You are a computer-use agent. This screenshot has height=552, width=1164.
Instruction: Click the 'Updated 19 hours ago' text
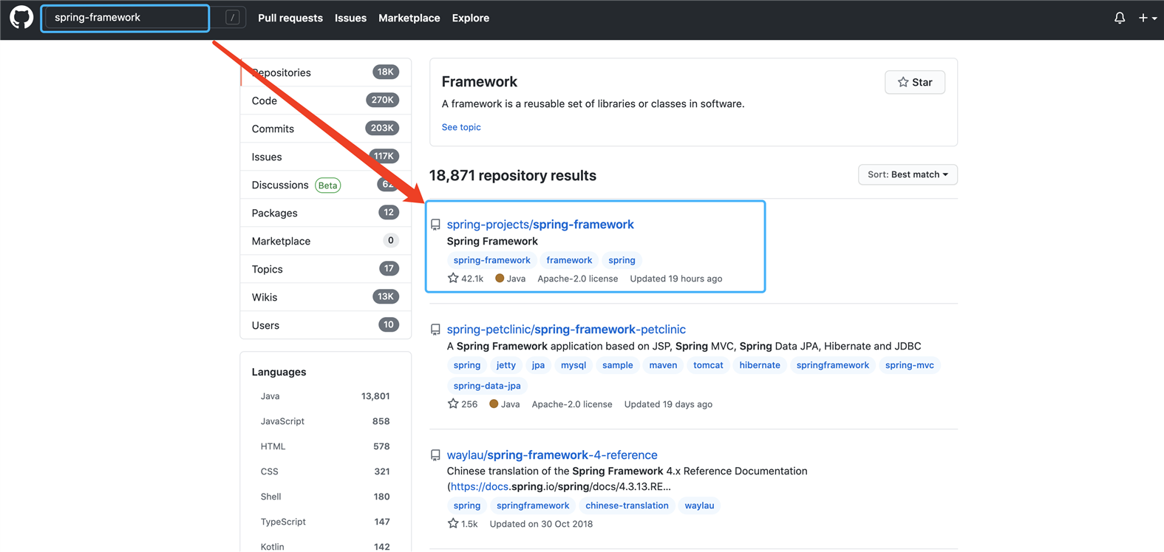coord(676,279)
